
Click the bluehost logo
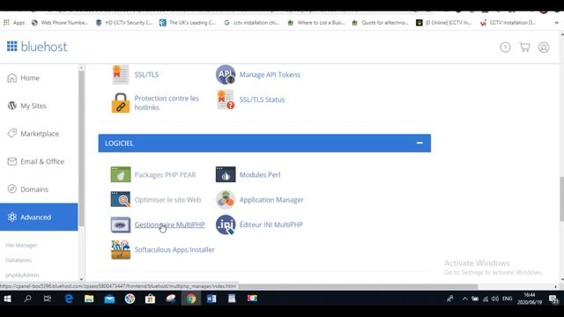pos(37,47)
